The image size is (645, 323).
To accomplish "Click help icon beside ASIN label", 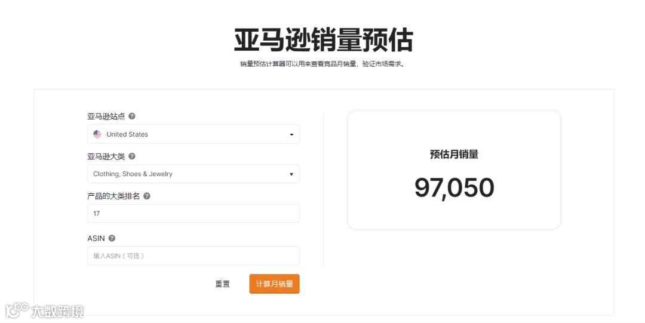I will [112, 238].
